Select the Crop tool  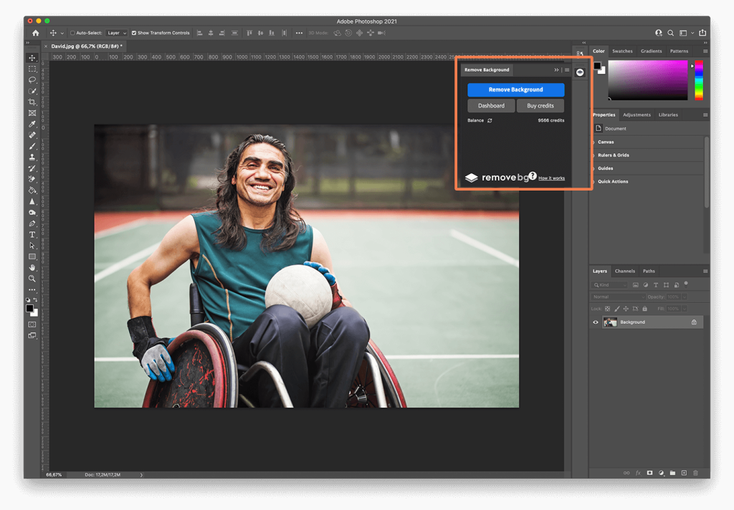(x=32, y=102)
